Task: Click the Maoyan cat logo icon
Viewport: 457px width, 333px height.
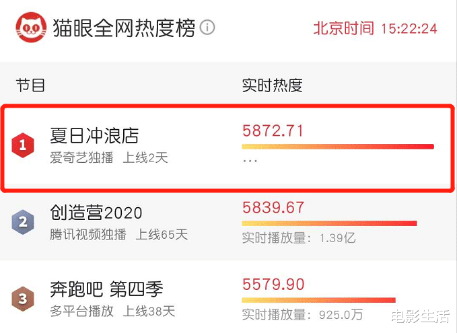Action: coord(31,28)
